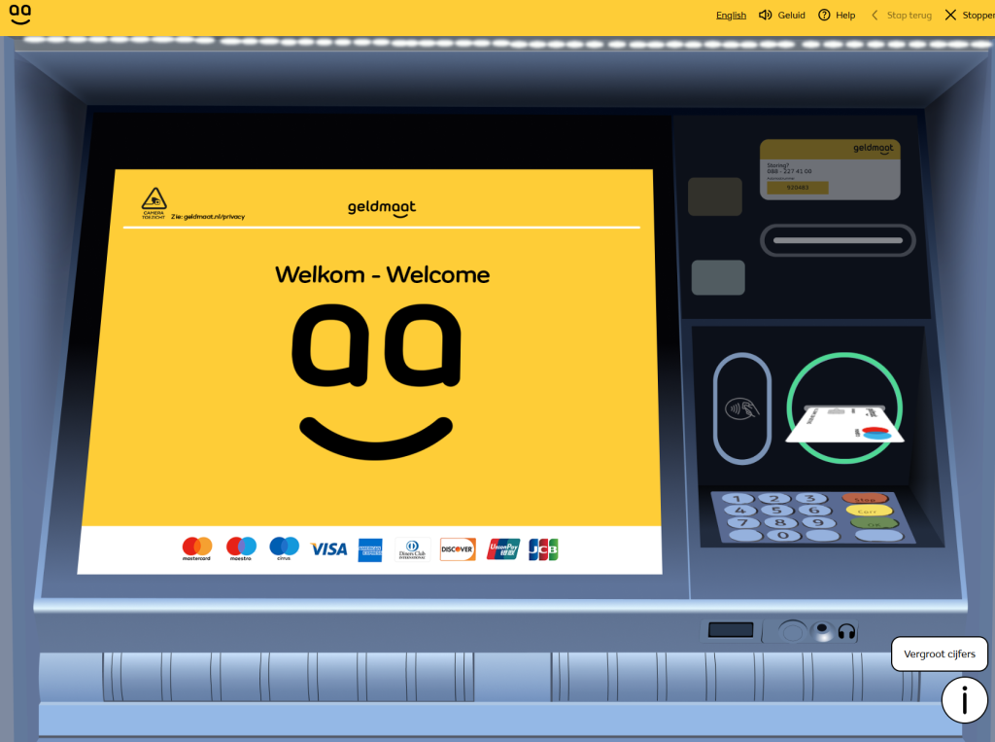
Task: Click the big smiley face on the screen
Action: coord(376,381)
